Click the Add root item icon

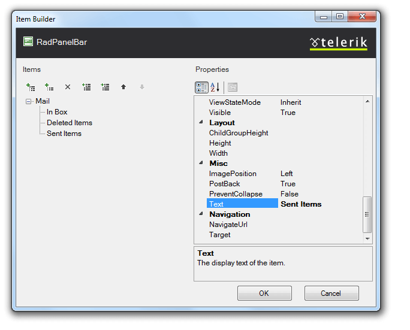[x=30, y=87]
